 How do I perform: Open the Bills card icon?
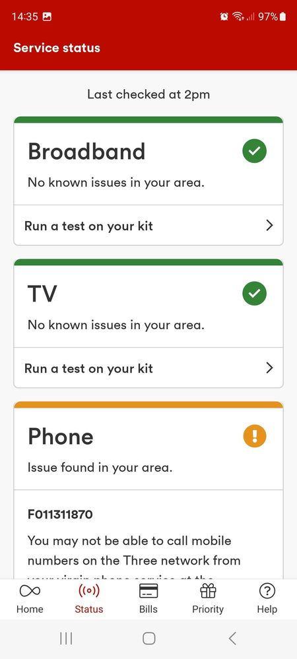point(148,591)
